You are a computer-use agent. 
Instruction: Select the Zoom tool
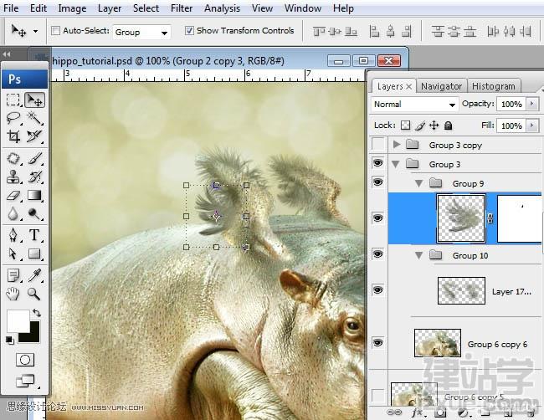click(x=34, y=295)
